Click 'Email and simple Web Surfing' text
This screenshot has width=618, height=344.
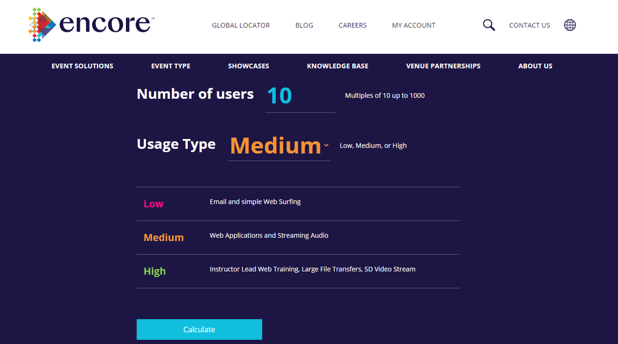(255, 202)
